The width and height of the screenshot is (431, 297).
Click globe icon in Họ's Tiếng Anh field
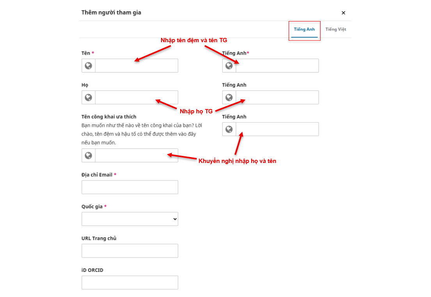[x=229, y=97]
